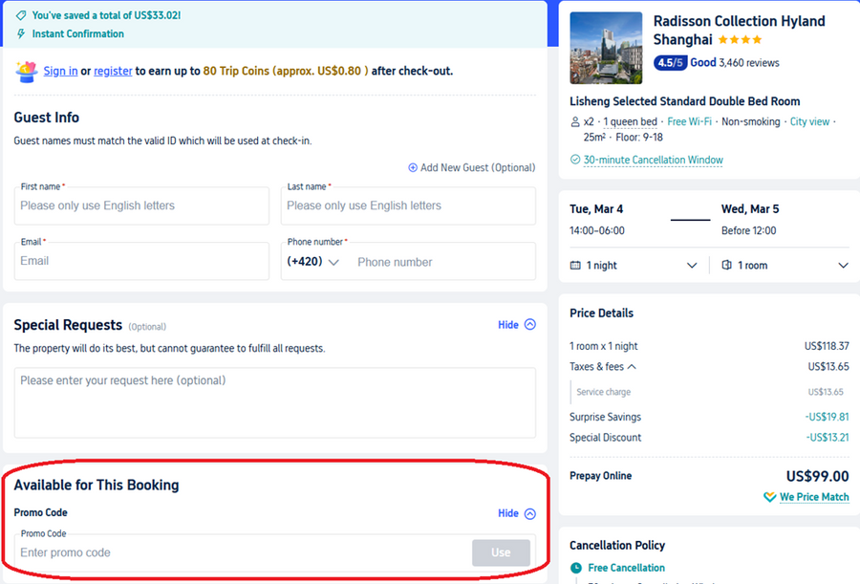This screenshot has width=860, height=584.
Task: Collapse the Taxes & fees breakdown
Action: tap(632, 367)
